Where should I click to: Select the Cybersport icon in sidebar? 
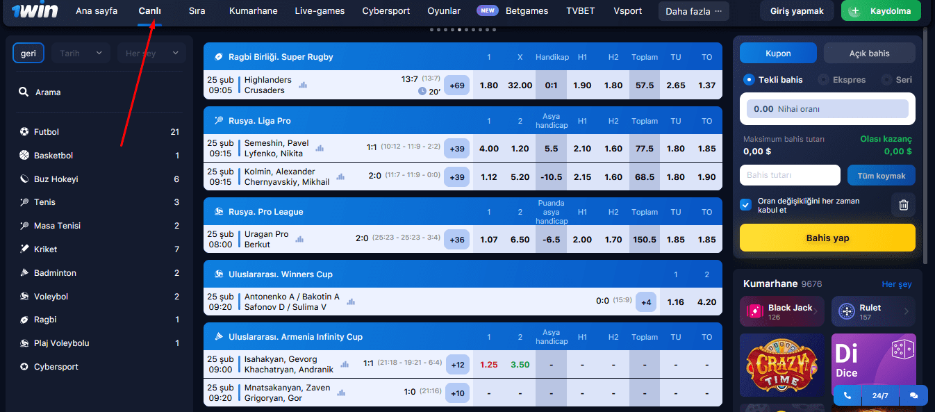pos(24,366)
